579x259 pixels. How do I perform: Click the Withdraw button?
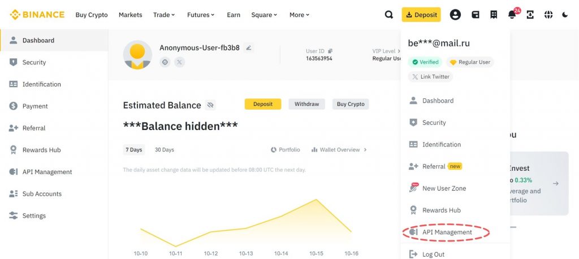306,104
